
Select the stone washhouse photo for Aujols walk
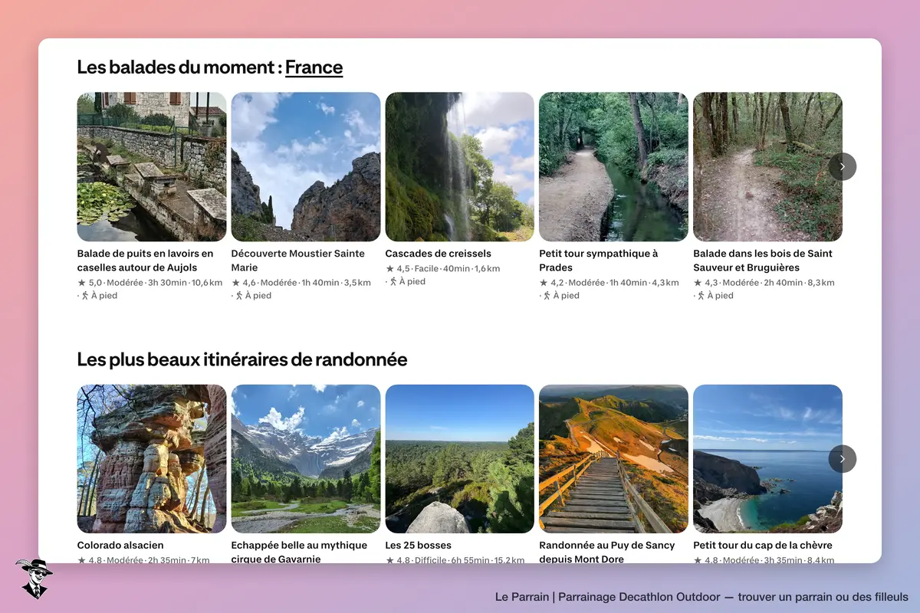152,167
